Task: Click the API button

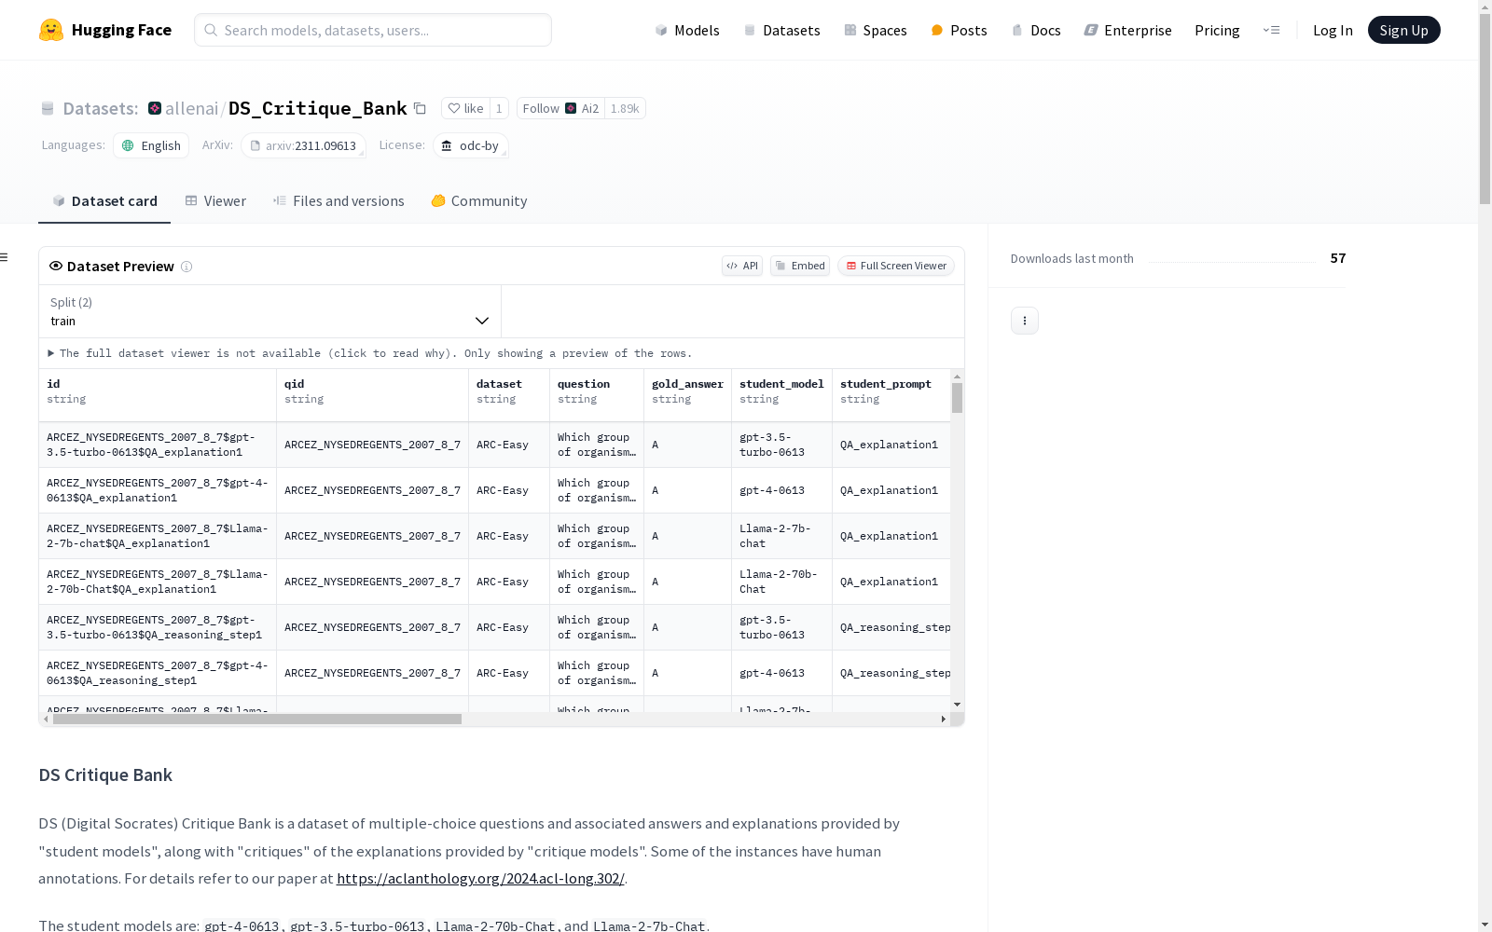Action: (x=742, y=266)
